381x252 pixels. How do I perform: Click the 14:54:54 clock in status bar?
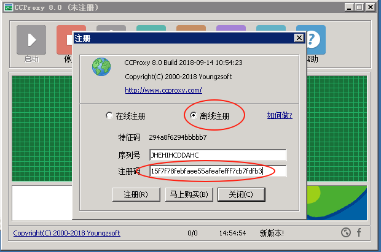pos(232,233)
